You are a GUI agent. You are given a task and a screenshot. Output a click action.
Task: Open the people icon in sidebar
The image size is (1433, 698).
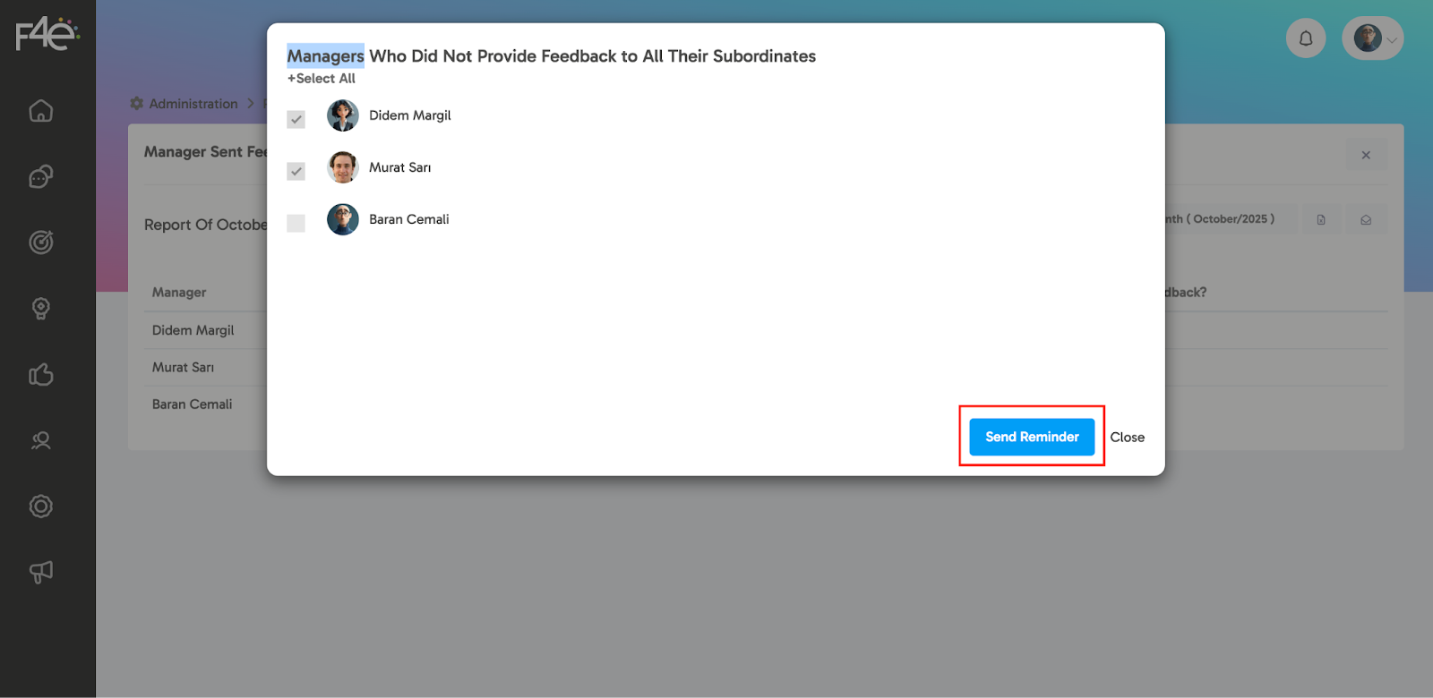tap(41, 440)
